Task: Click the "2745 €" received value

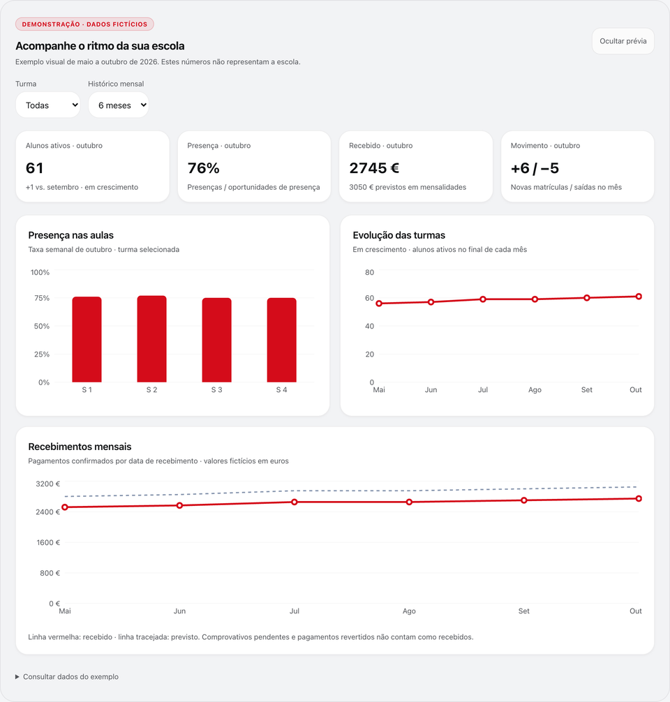Action: [x=374, y=168]
